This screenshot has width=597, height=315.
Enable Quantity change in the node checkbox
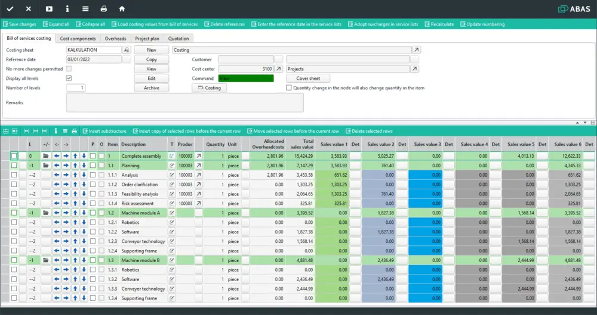289,88
